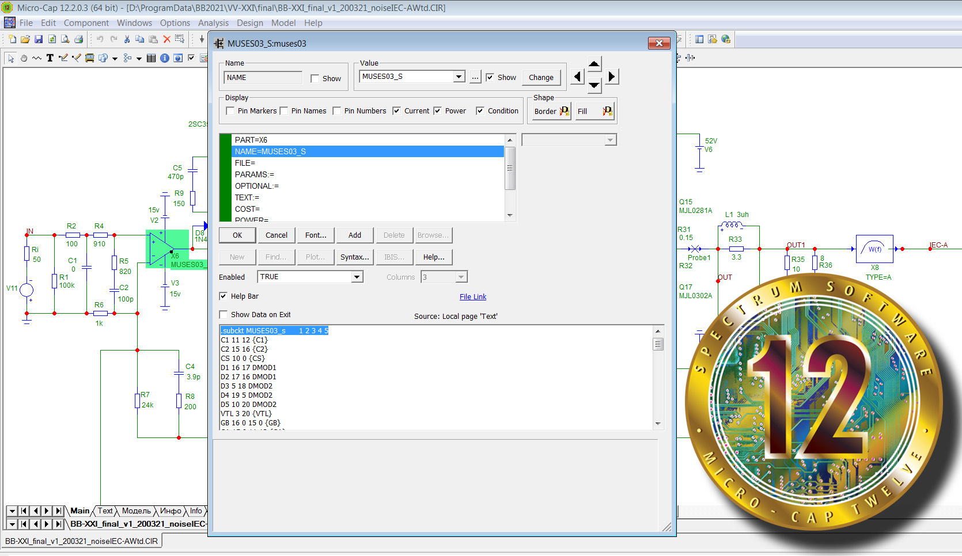This screenshot has height=556, width=962.
Task: Delete selection with the red X icon
Action: tap(166, 39)
